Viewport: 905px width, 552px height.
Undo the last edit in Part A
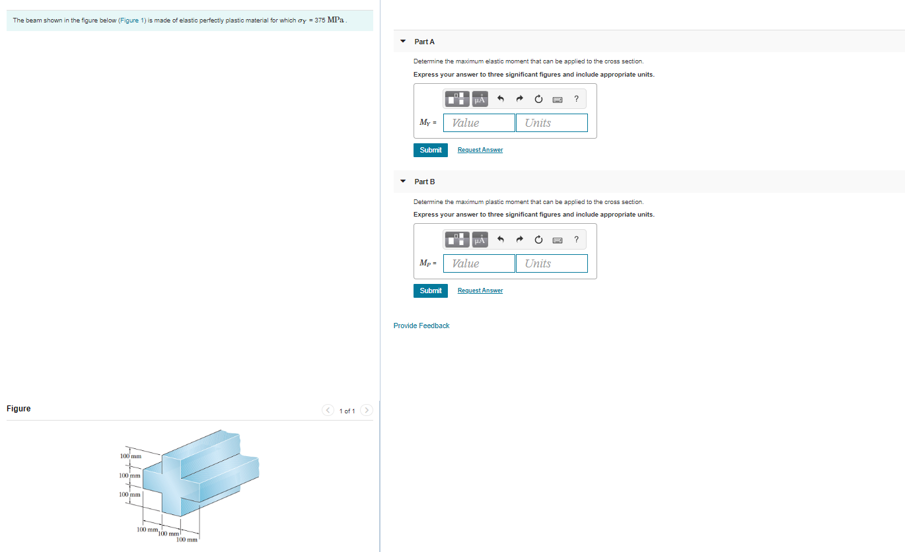(x=500, y=99)
